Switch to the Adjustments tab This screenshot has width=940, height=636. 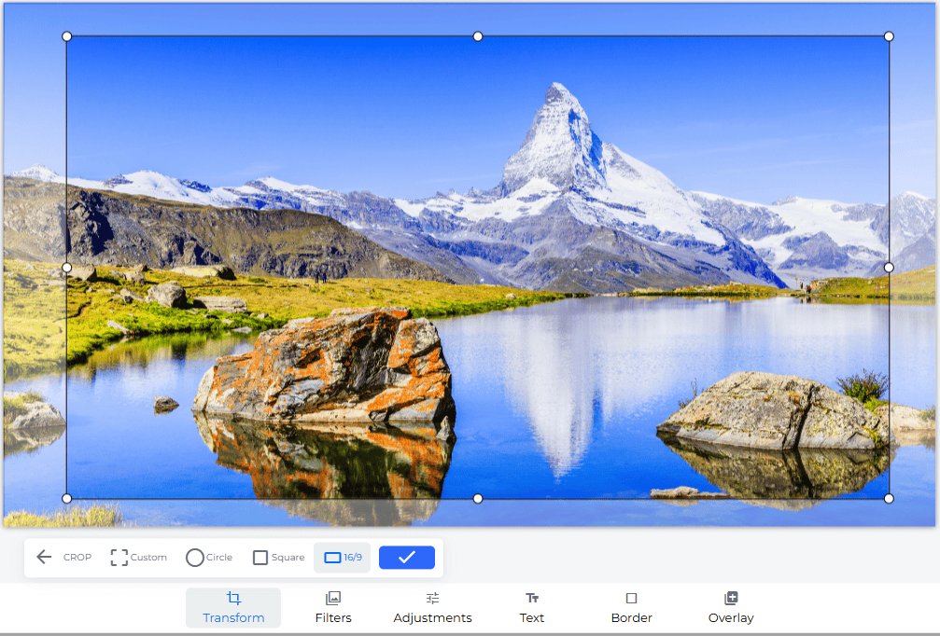point(432,607)
